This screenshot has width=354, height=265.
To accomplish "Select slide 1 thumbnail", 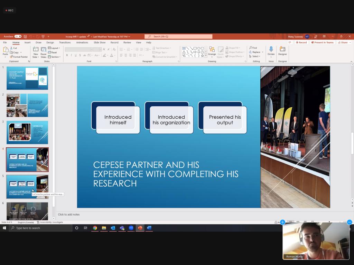I will tap(27, 78).
